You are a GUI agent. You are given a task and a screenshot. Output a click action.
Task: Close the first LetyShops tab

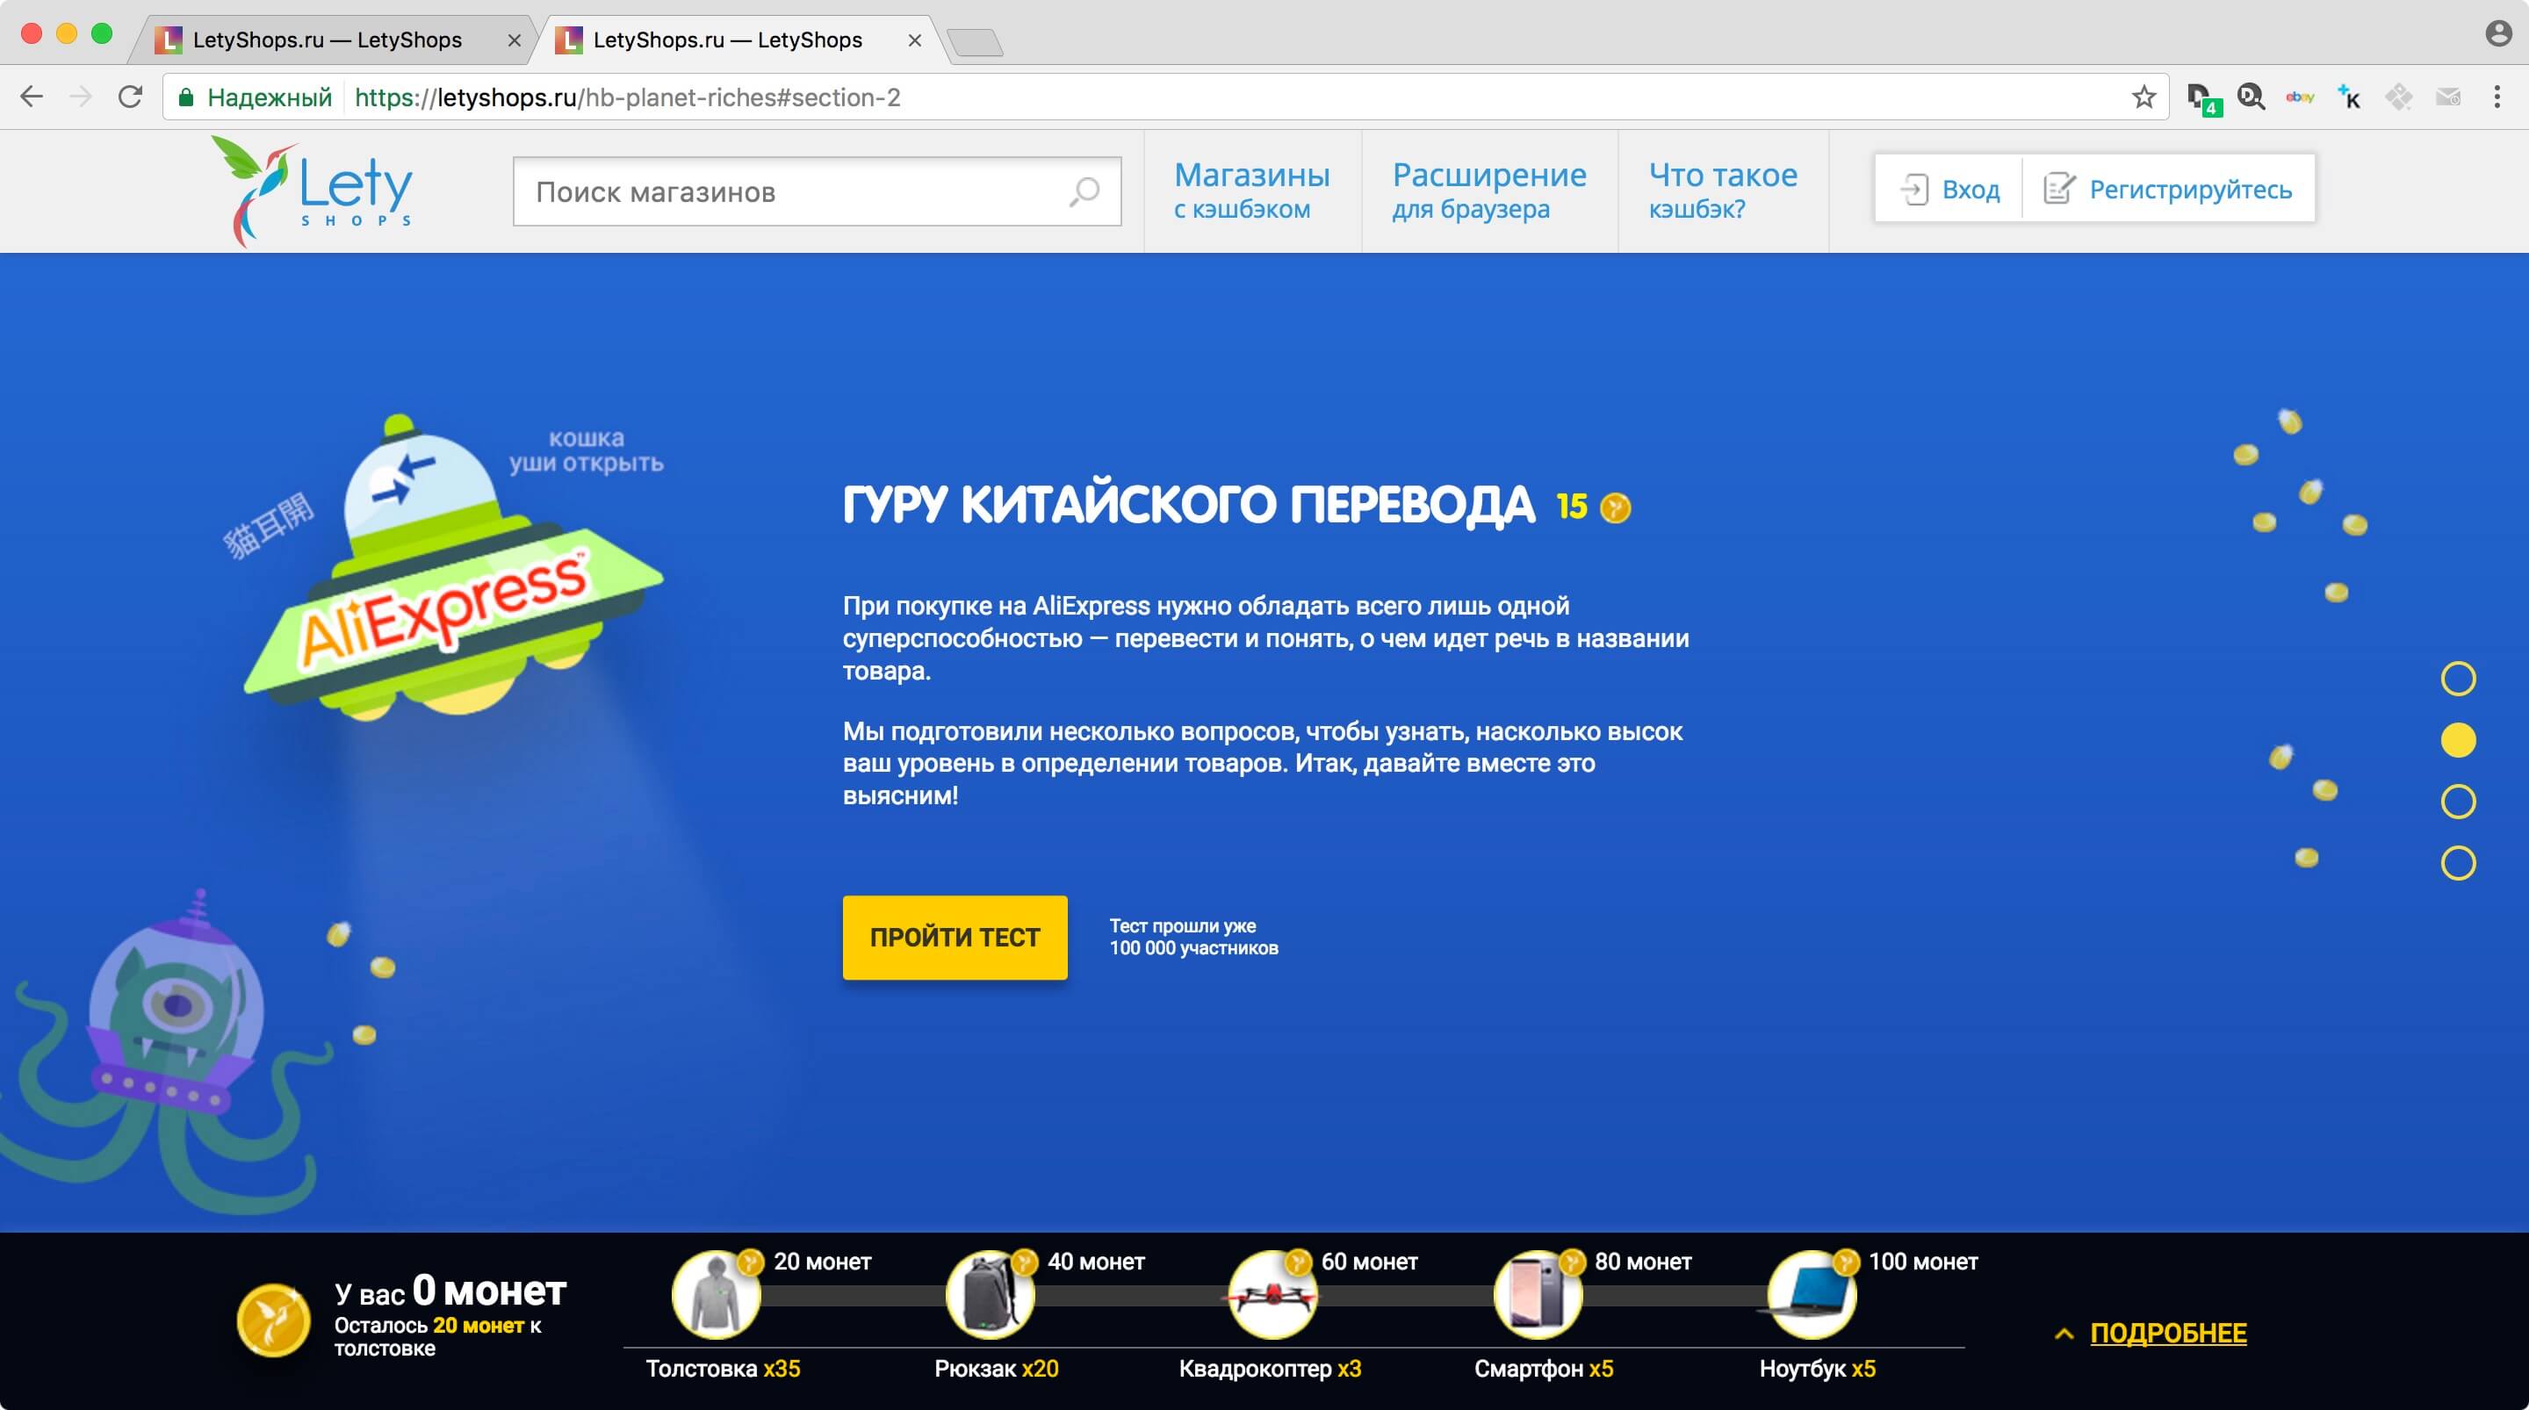pos(514,40)
